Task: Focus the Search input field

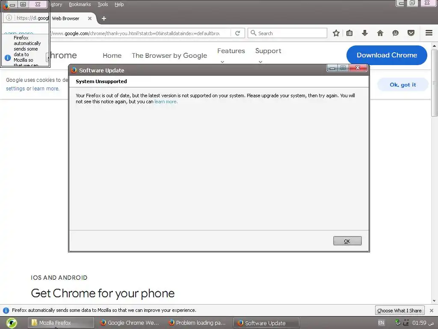Action: 287,33
